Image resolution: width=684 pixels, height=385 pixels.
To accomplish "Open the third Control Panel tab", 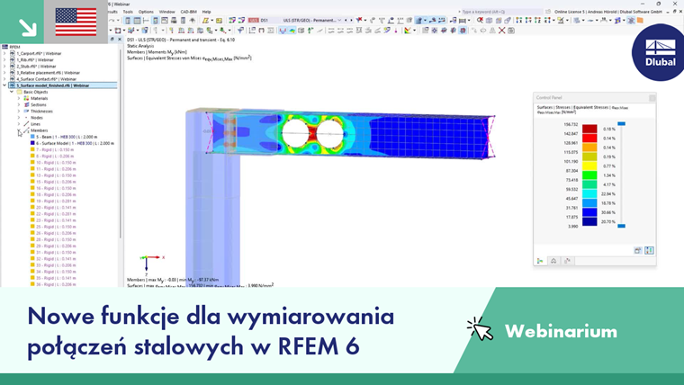I will click(x=567, y=261).
